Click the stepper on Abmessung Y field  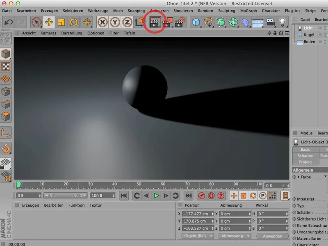coord(249,221)
